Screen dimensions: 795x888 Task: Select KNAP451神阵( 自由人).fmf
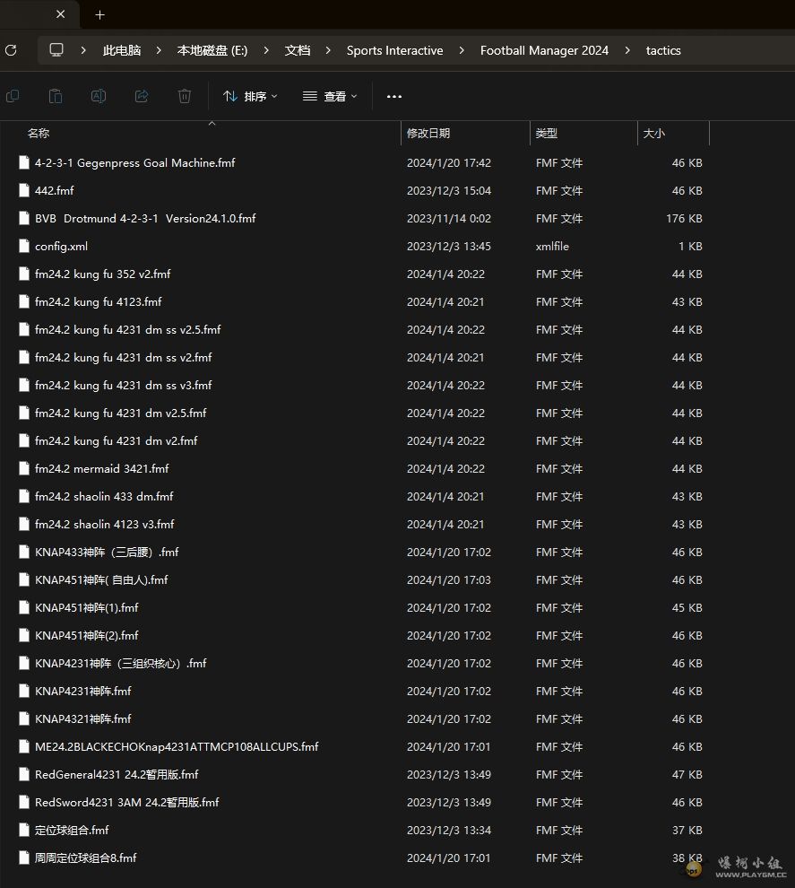point(101,580)
